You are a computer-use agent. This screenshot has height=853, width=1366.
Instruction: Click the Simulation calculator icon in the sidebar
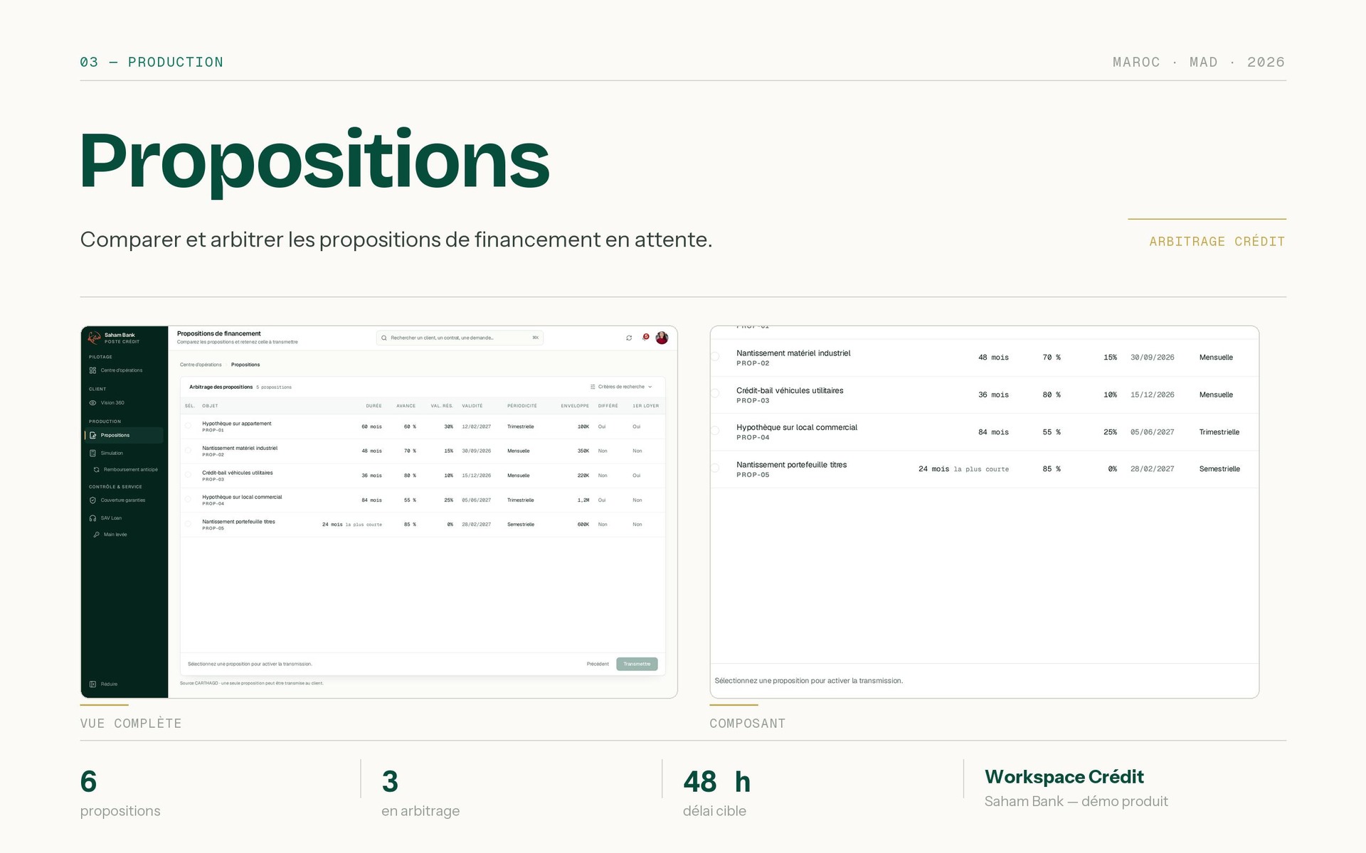tap(92, 453)
